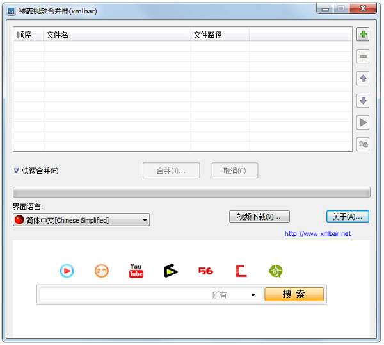Select the black green arrow site icon

point(170,271)
